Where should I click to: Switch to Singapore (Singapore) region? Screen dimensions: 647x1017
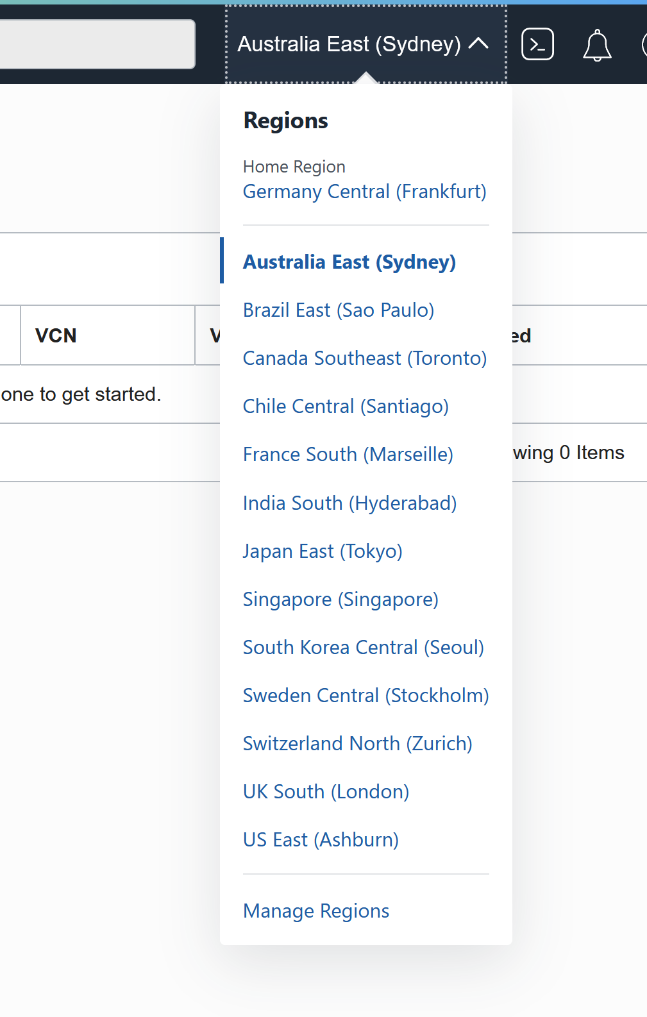point(340,600)
